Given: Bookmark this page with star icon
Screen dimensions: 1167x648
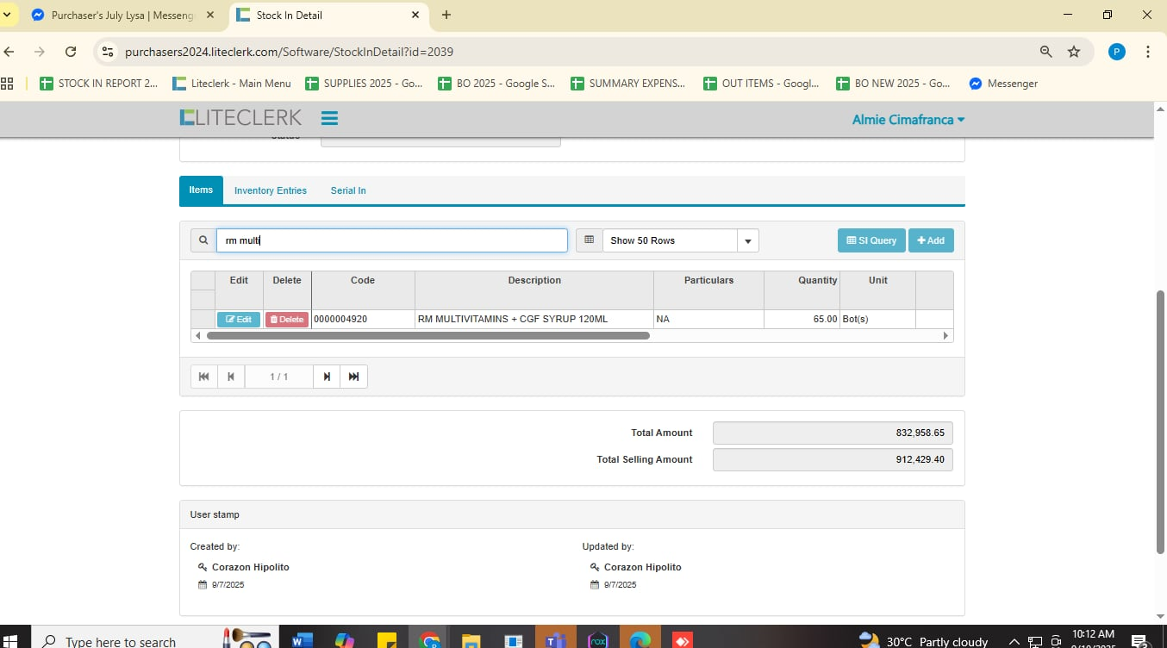Looking at the screenshot, I should point(1074,52).
